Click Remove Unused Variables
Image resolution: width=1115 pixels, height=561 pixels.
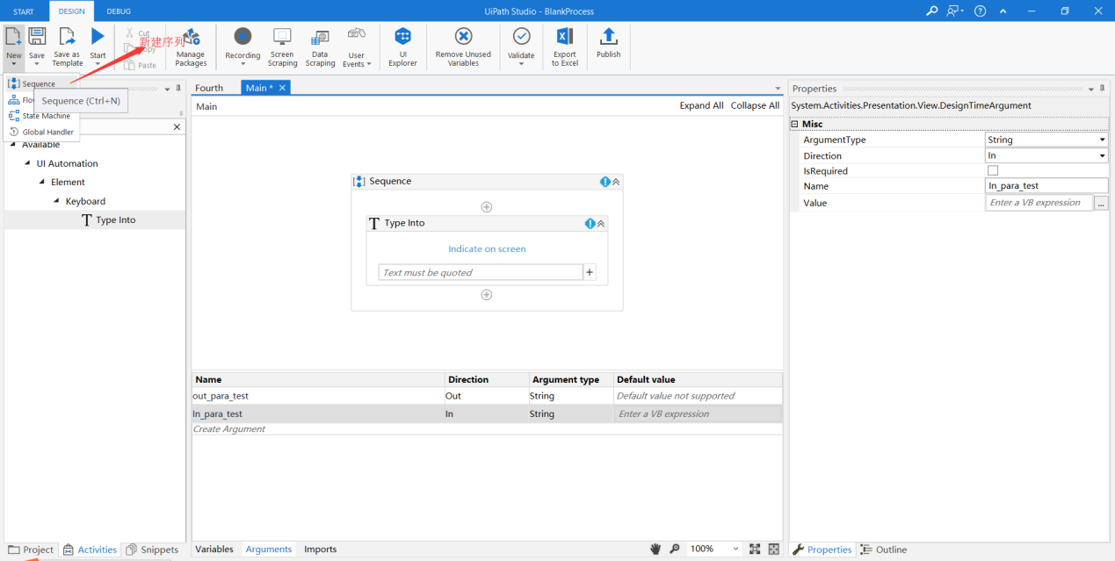tap(462, 46)
